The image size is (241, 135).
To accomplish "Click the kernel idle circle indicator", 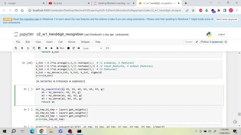I will 226,42.
